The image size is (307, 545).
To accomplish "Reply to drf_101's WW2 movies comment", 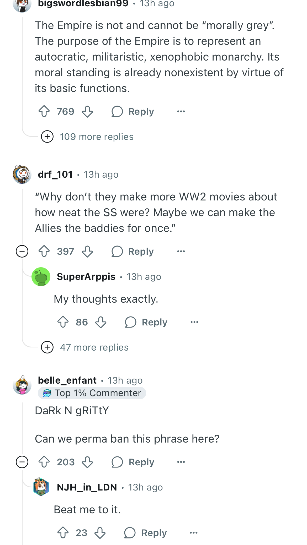I will [x=133, y=251].
